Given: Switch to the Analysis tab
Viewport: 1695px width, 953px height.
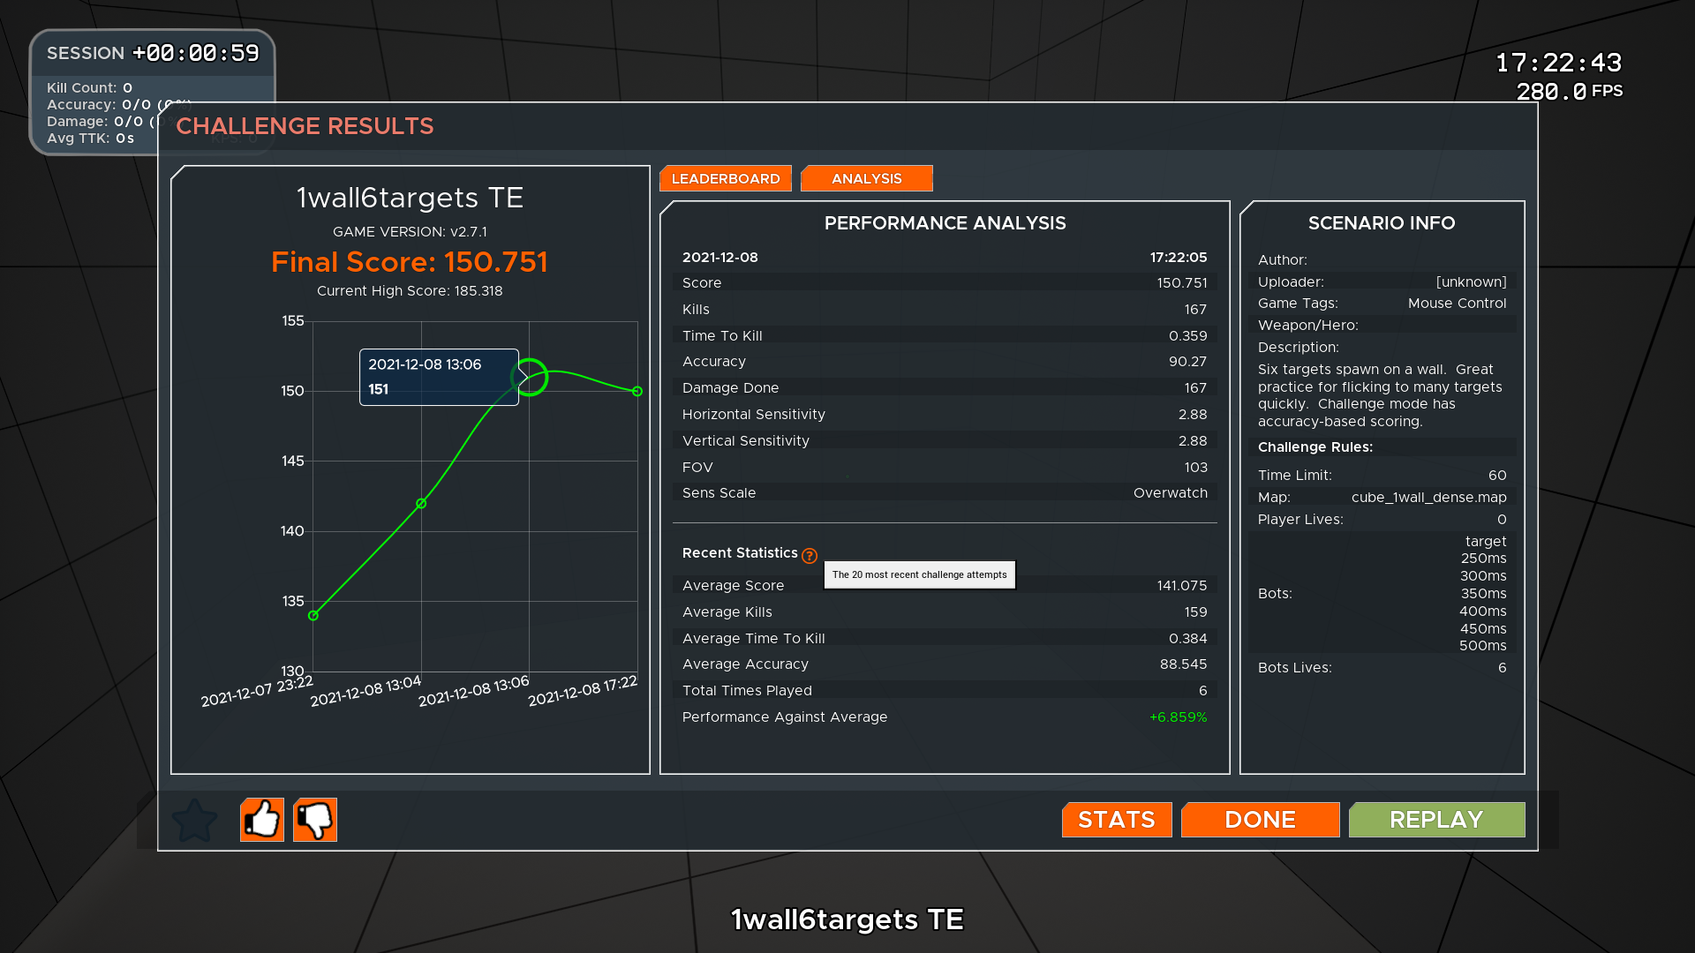Looking at the screenshot, I should click(x=867, y=178).
